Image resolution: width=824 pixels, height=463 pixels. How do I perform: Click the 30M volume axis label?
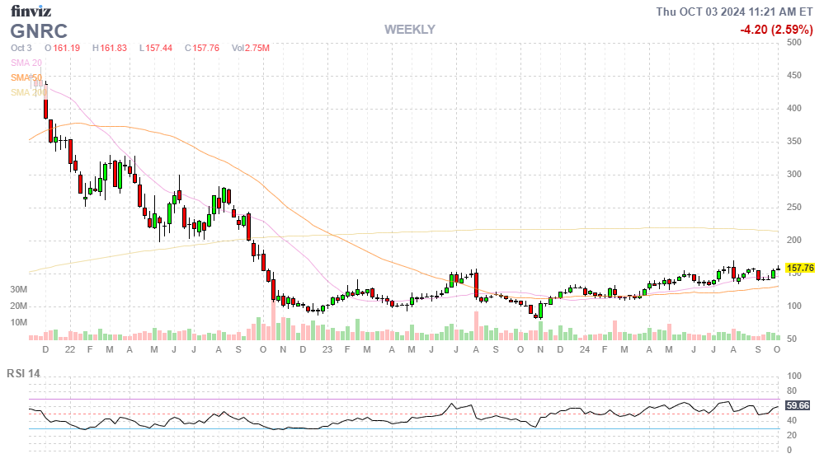(x=20, y=290)
